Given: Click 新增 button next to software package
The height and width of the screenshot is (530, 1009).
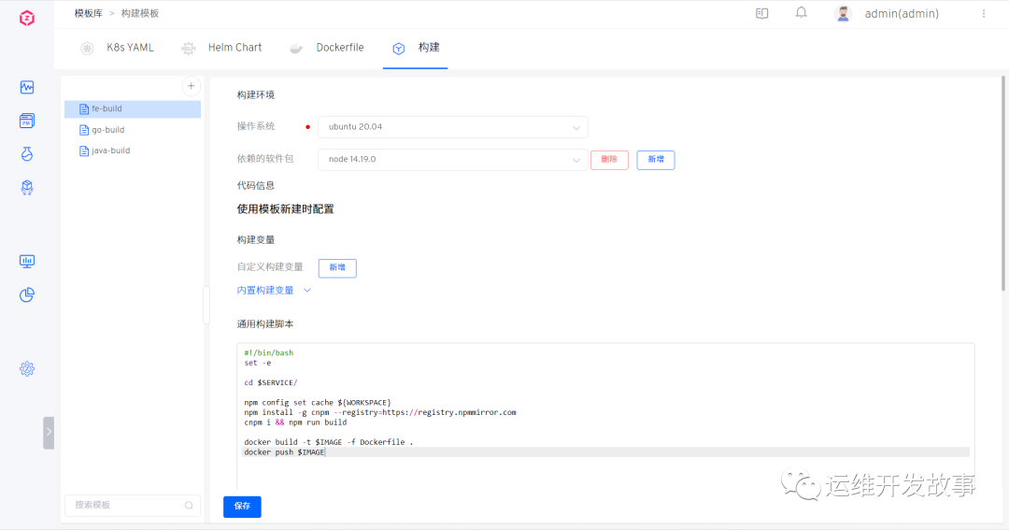Looking at the screenshot, I should (x=656, y=160).
